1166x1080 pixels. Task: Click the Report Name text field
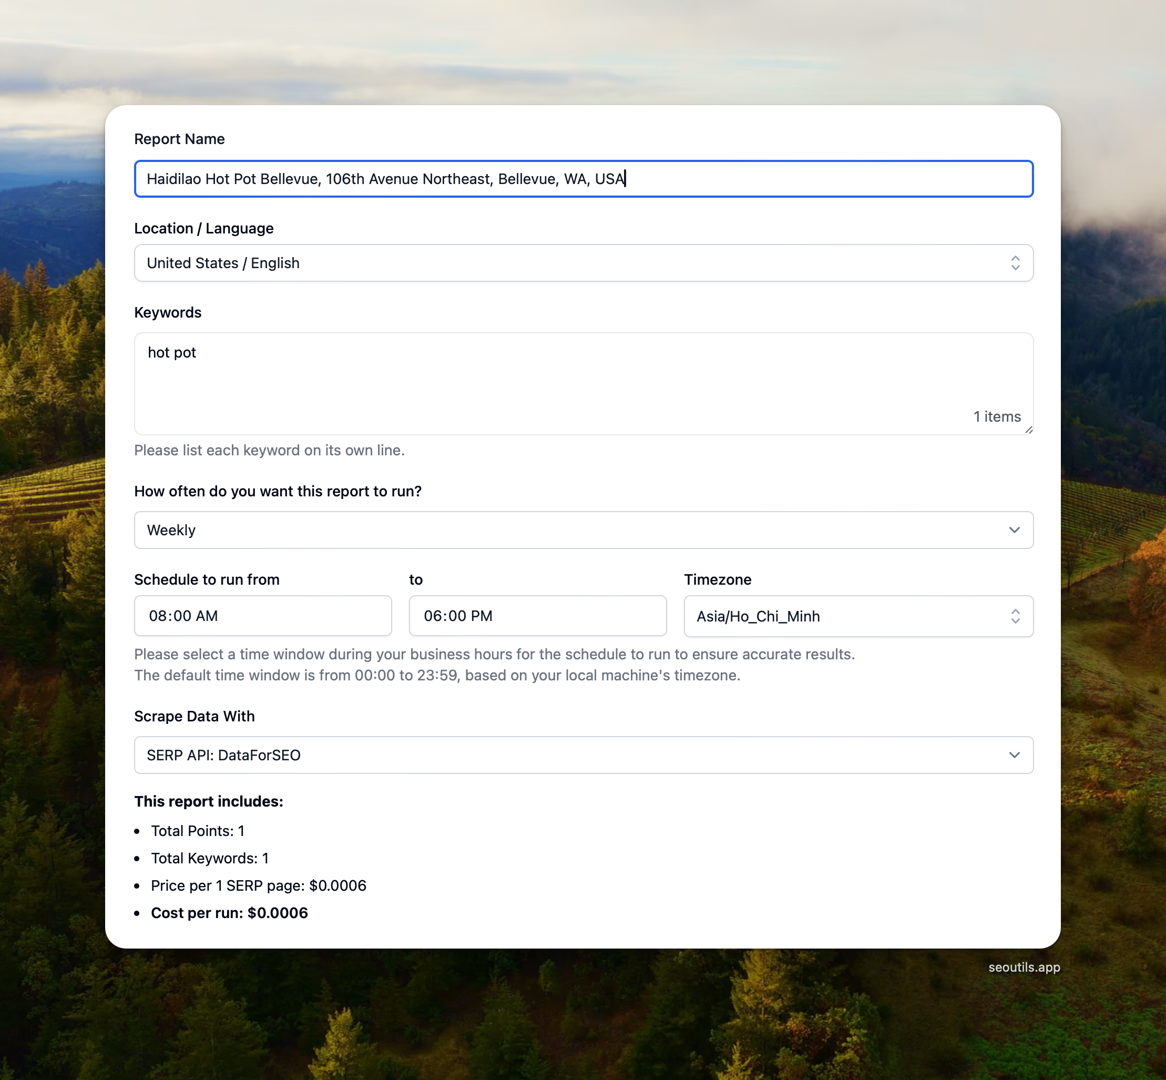(x=583, y=179)
